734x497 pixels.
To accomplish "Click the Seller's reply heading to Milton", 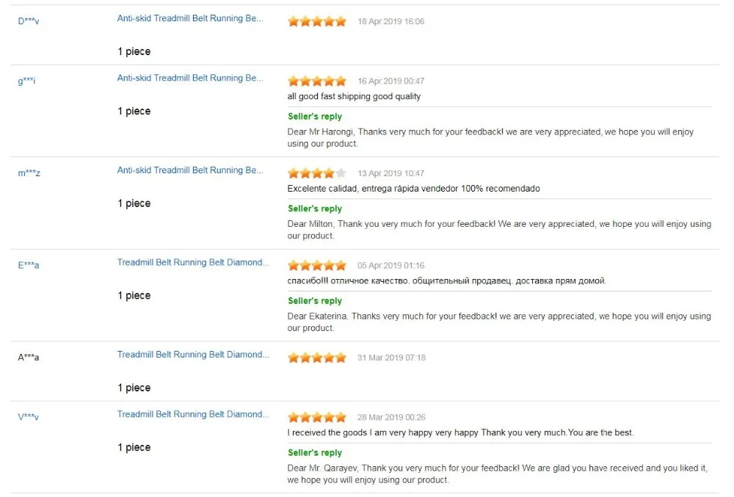I will coord(315,208).
